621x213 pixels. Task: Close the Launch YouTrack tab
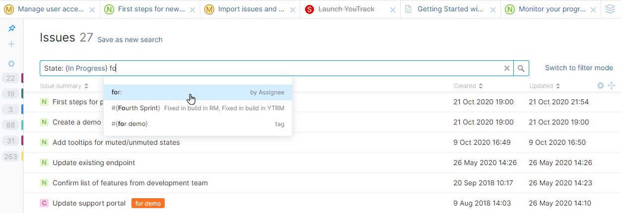coord(393,9)
